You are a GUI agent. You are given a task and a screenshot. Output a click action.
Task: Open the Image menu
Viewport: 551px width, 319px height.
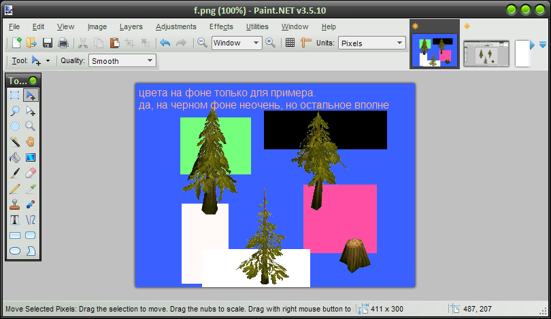pos(97,26)
